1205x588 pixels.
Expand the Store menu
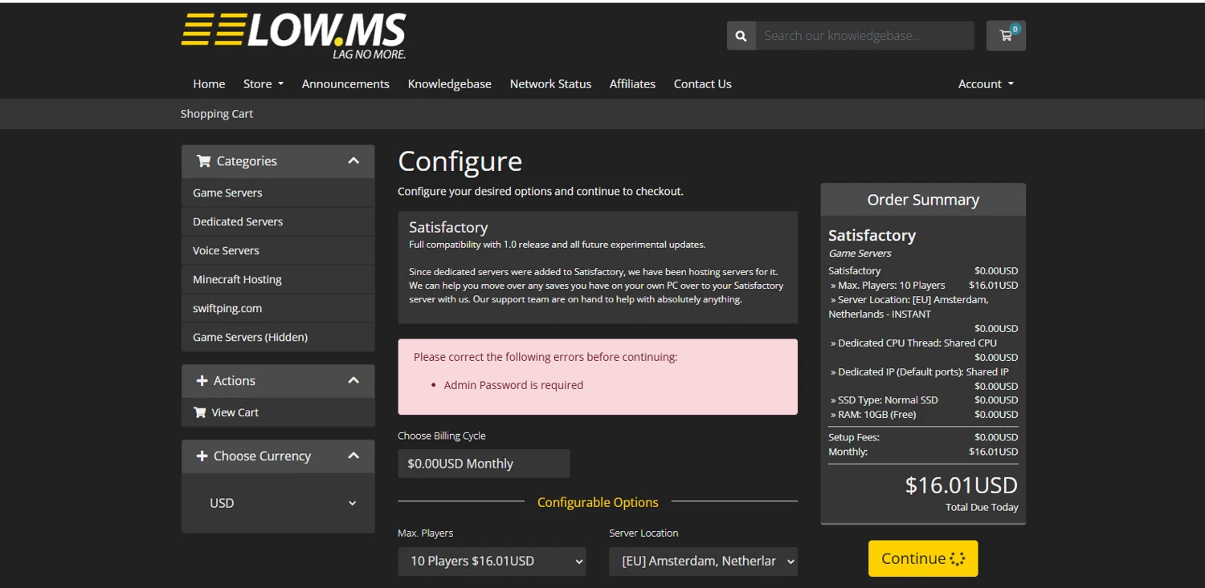pos(263,84)
